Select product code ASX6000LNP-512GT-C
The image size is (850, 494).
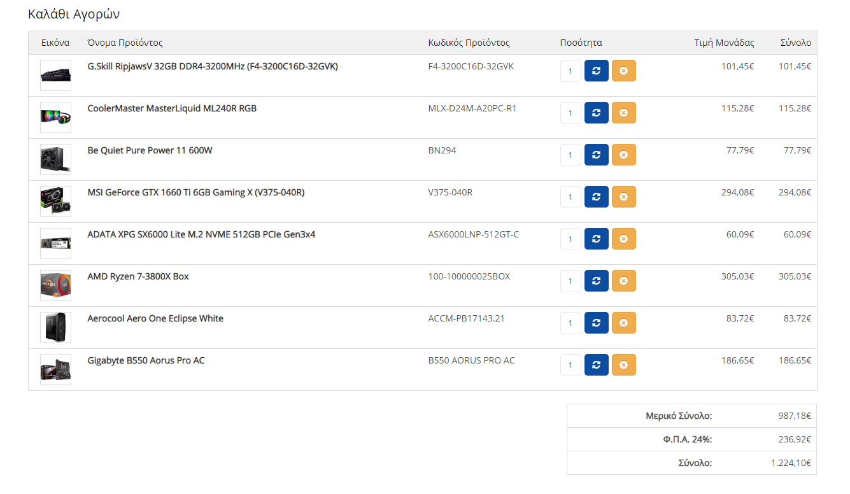474,234
